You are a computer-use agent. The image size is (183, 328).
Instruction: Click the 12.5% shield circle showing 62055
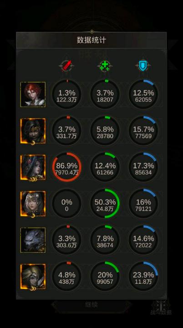(143, 95)
